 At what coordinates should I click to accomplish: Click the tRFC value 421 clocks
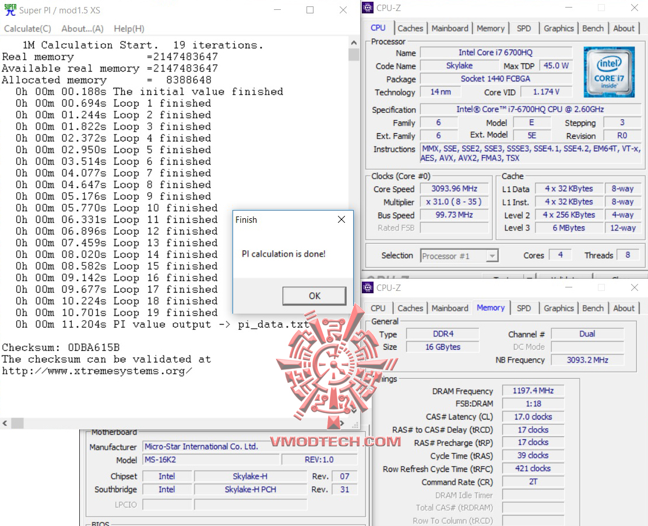[x=533, y=468]
